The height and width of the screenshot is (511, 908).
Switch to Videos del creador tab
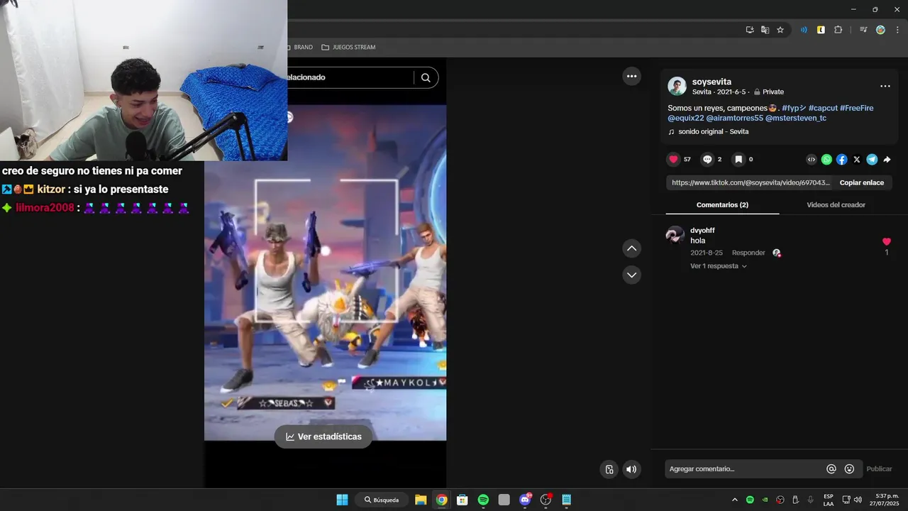click(836, 204)
